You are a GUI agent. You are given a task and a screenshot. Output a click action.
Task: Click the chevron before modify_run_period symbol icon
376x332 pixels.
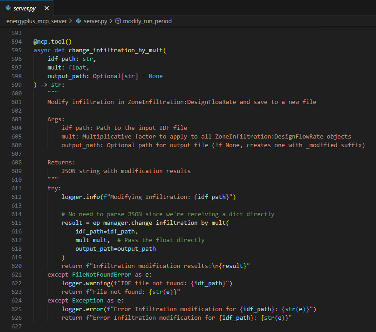coord(111,21)
